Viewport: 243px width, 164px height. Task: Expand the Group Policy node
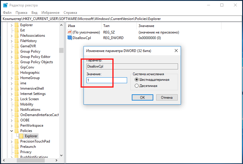coord(12,51)
